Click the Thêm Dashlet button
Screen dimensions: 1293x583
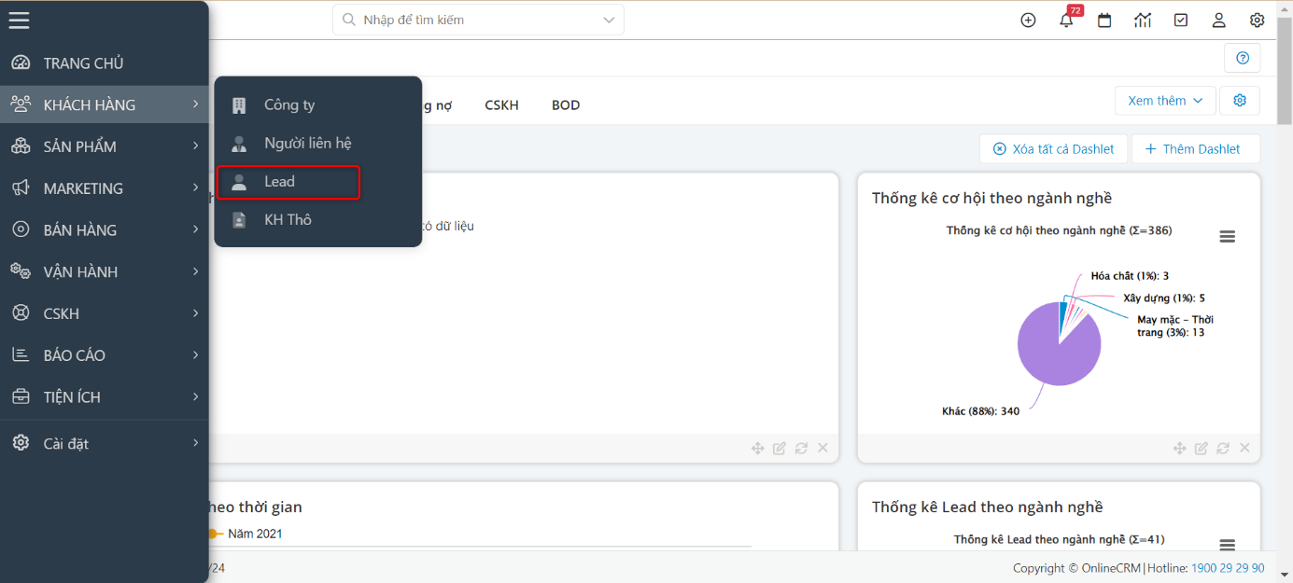(1196, 148)
